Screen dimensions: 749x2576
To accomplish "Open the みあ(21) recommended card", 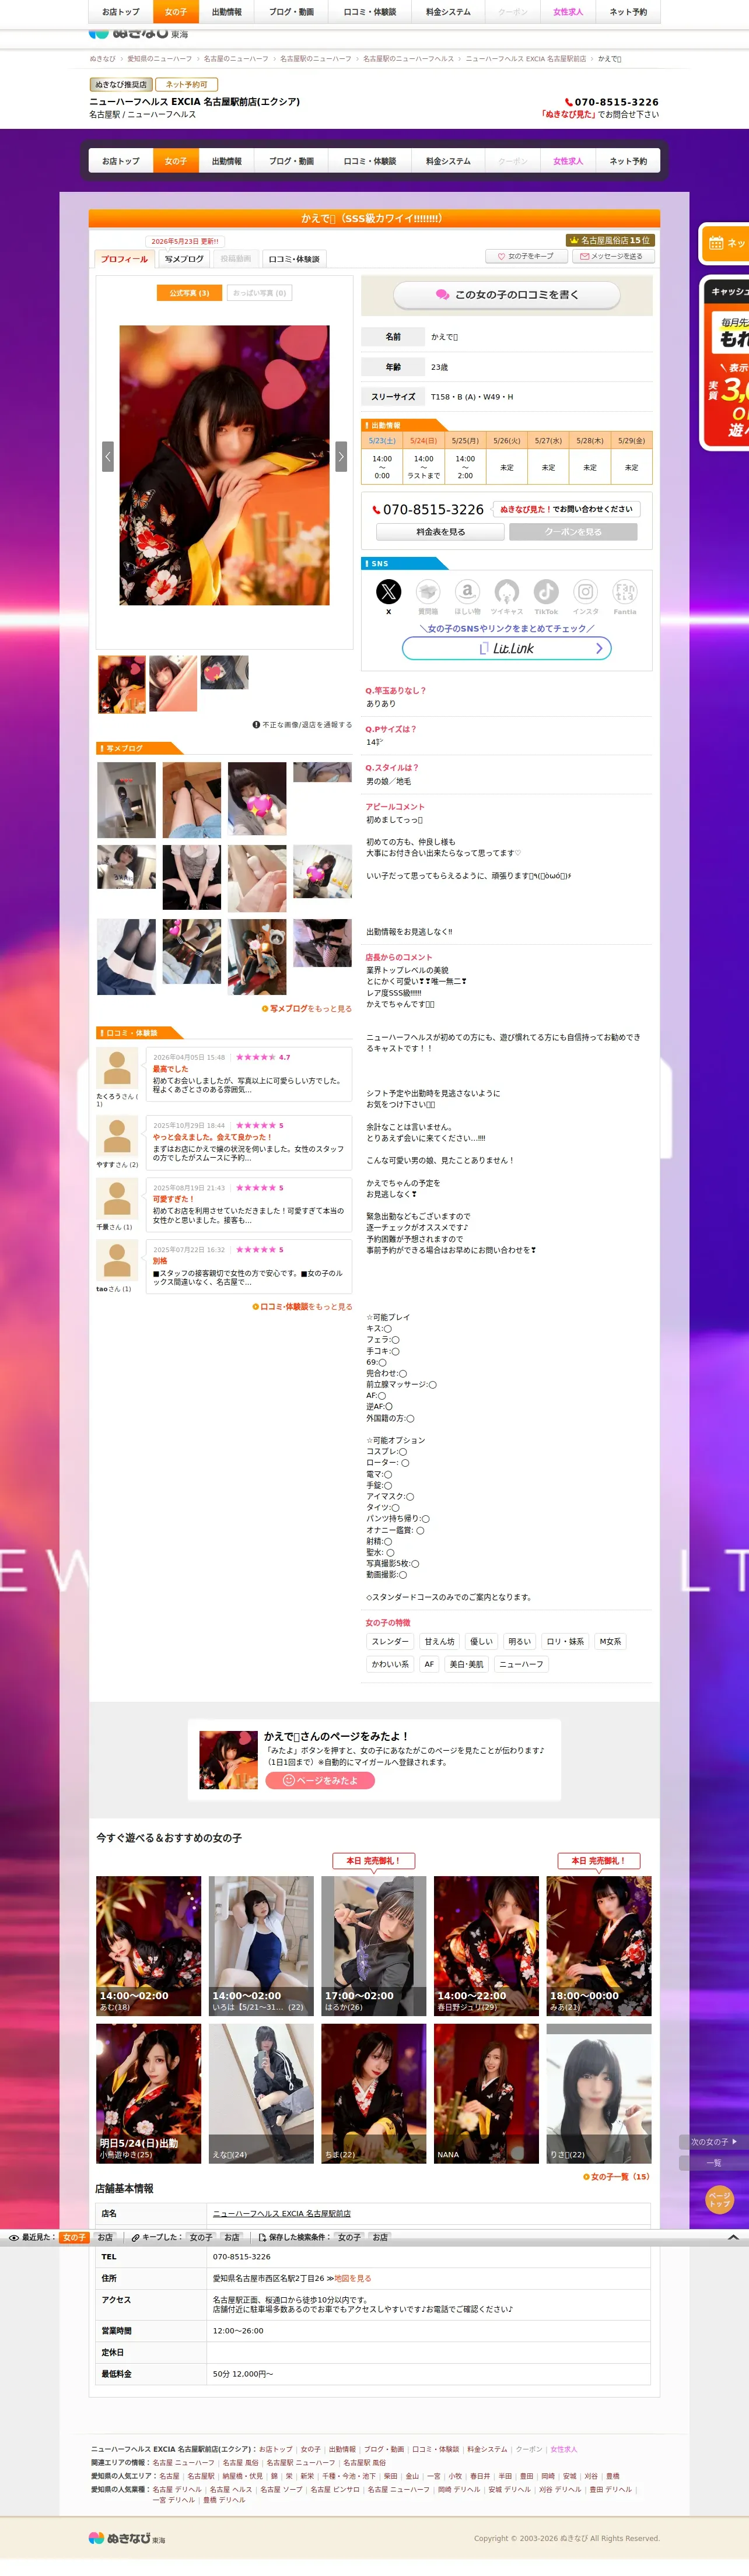I will pos(599,1946).
